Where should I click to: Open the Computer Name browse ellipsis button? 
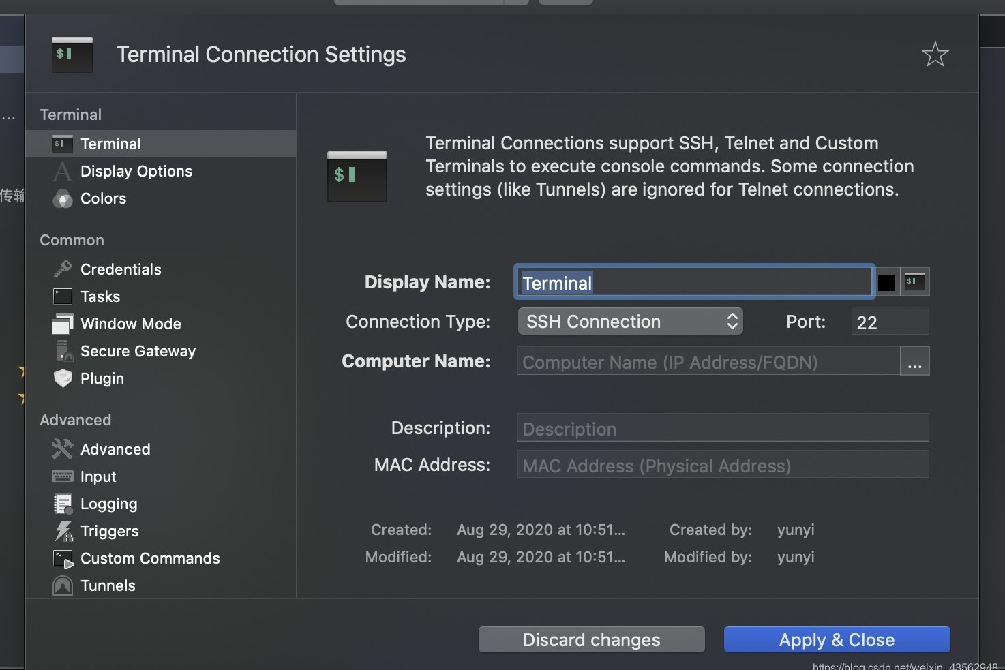click(914, 362)
